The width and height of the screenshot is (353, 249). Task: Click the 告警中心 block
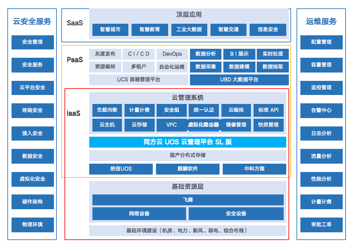pos(322,110)
